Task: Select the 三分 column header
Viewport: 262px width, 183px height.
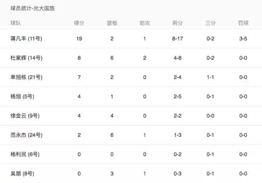Action: tap(210, 23)
